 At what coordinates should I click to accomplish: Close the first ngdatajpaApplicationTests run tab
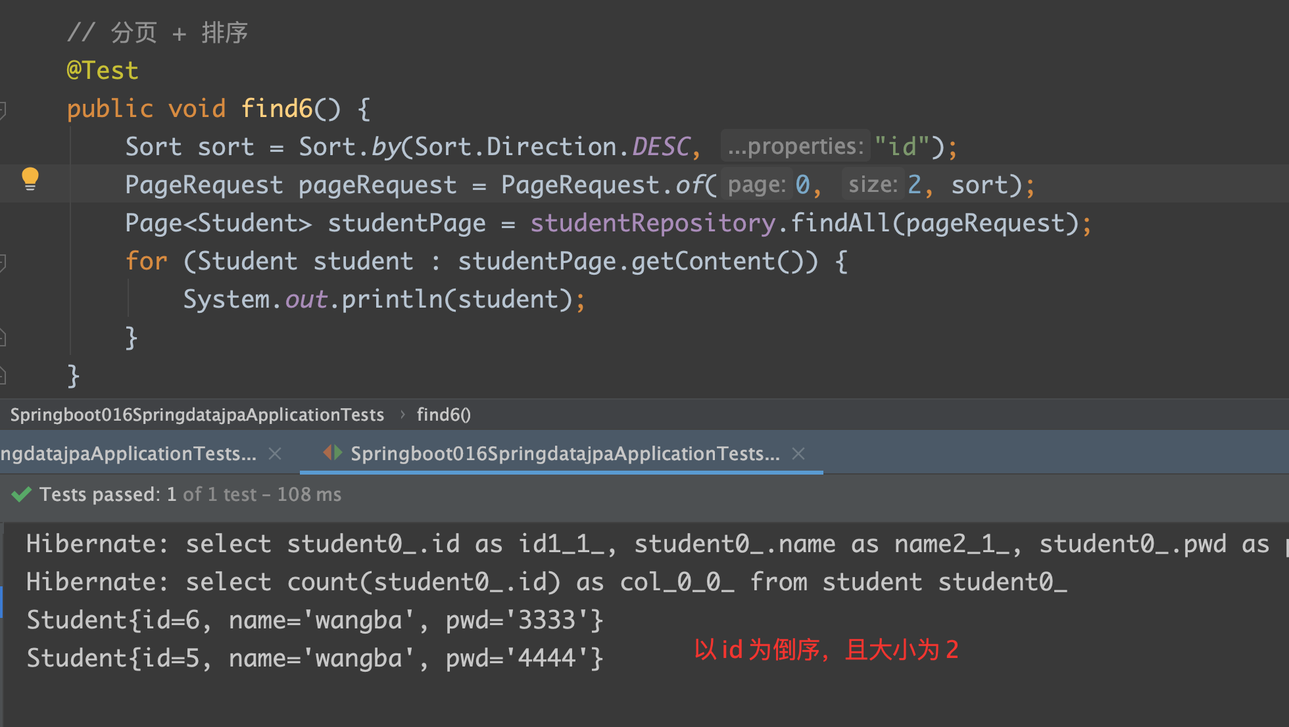coord(275,454)
